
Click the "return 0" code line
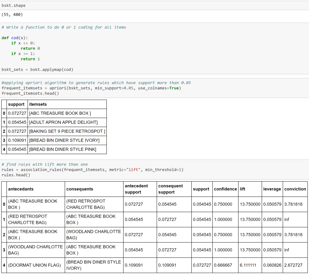pyautogui.click(x=30, y=48)
